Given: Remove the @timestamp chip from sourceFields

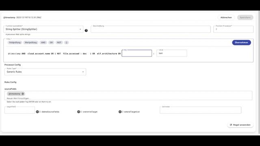Looking at the screenshot, I should [x=23, y=94].
